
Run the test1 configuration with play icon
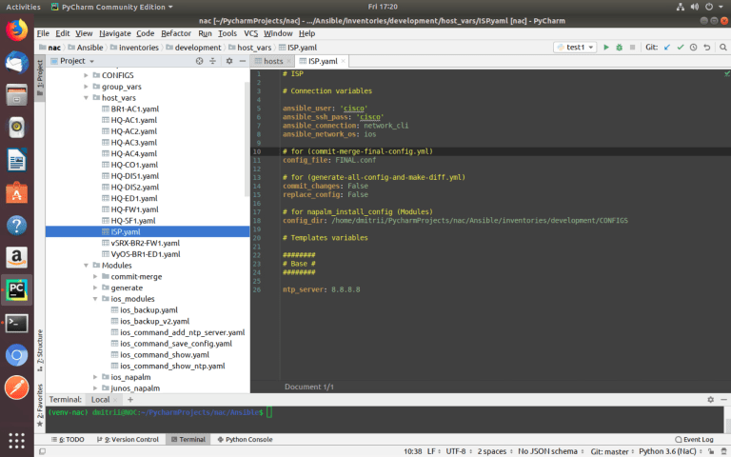(606, 47)
